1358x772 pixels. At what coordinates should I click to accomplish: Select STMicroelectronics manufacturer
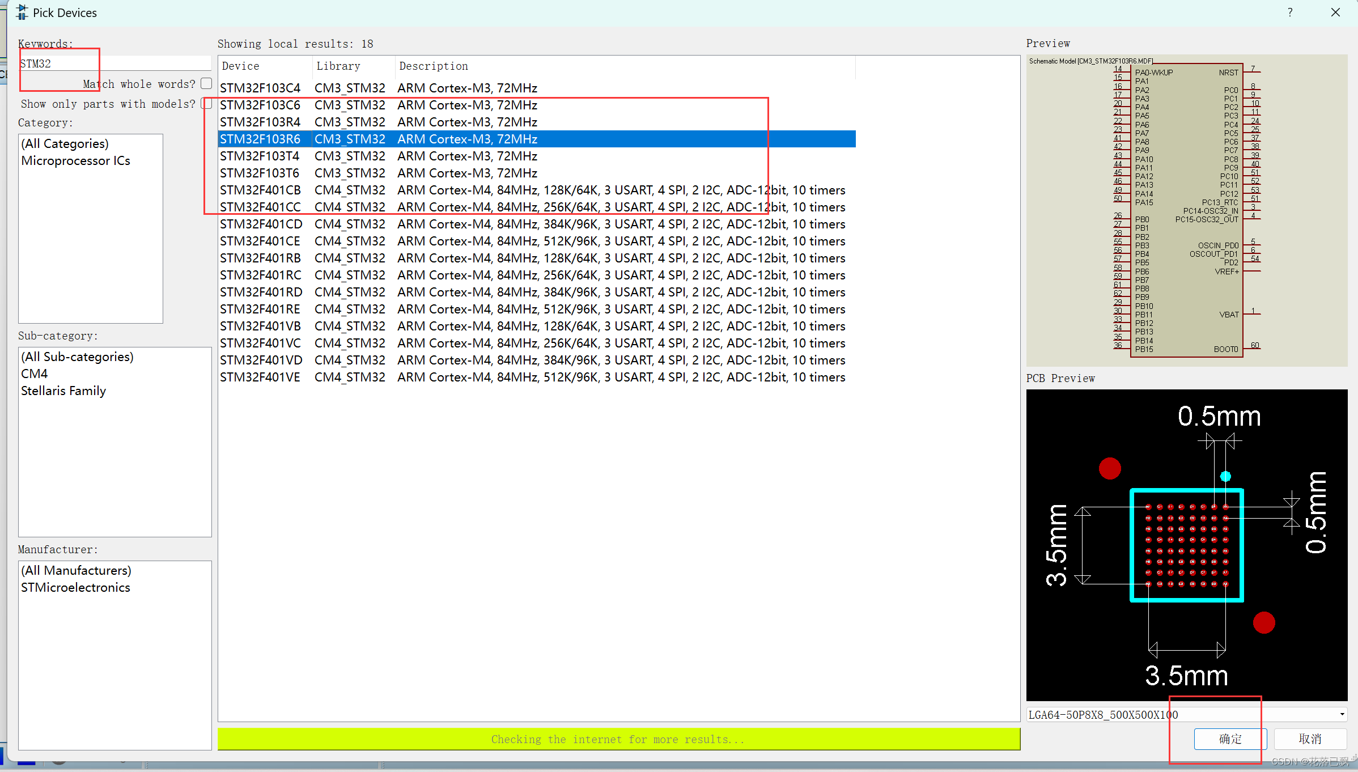coord(76,588)
